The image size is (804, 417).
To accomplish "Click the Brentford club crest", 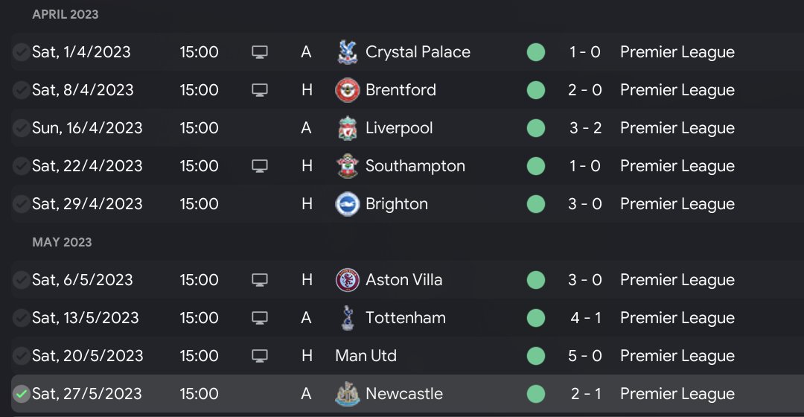I will (x=347, y=90).
